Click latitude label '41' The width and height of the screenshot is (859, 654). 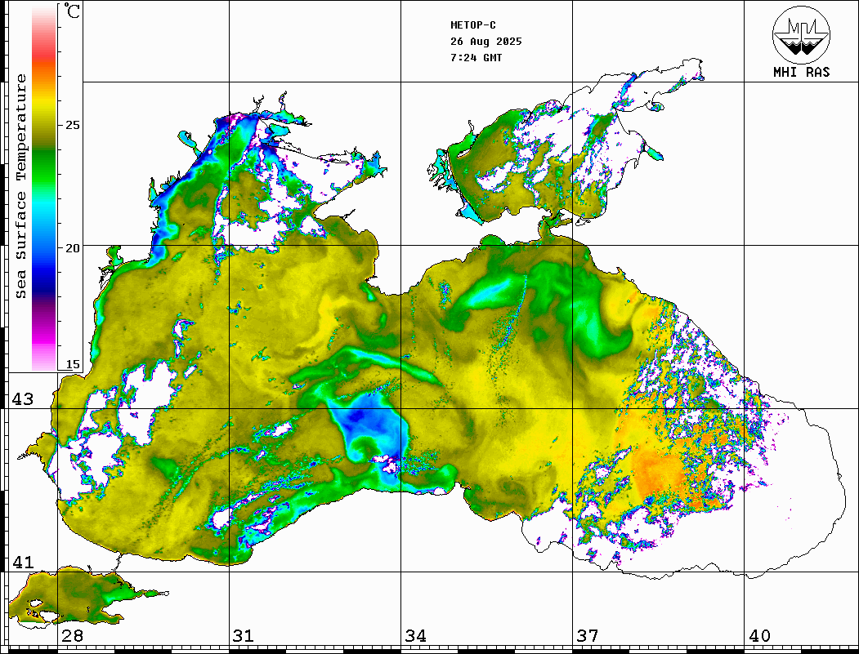click(23, 562)
